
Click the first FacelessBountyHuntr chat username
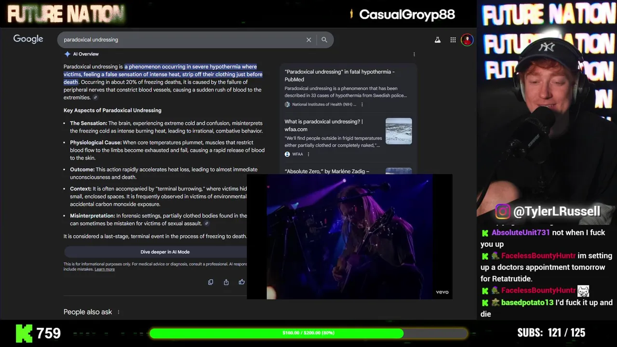point(538,255)
